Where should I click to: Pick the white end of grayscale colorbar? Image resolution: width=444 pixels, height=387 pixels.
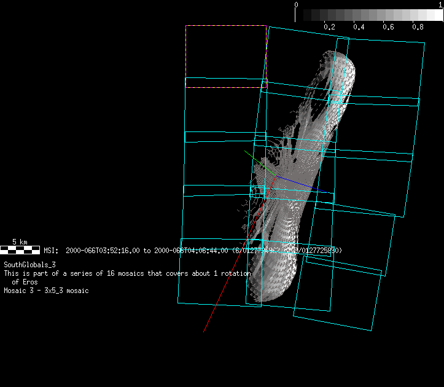(x=436, y=15)
